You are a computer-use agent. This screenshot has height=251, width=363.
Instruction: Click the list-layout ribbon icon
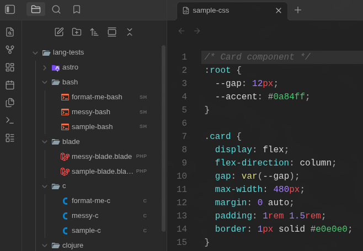pyautogui.click(x=10, y=138)
